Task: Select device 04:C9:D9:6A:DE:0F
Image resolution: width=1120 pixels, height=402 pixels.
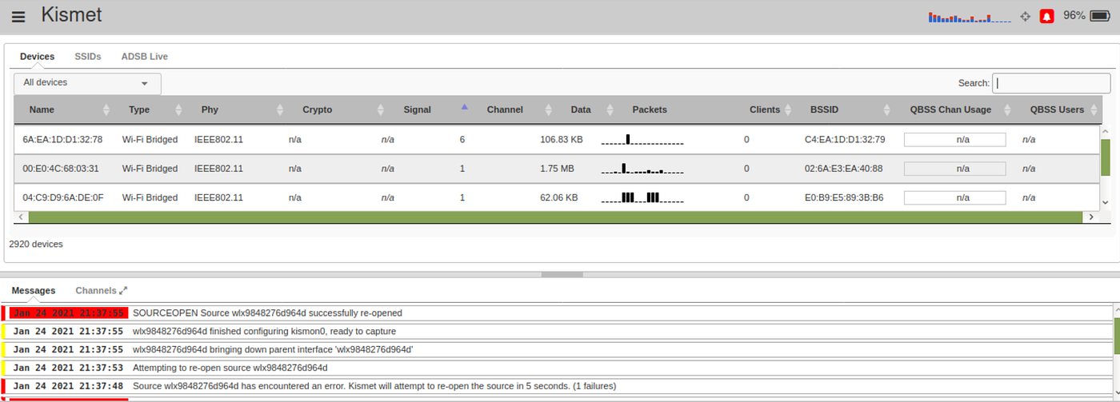Action: [x=63, y=197]
